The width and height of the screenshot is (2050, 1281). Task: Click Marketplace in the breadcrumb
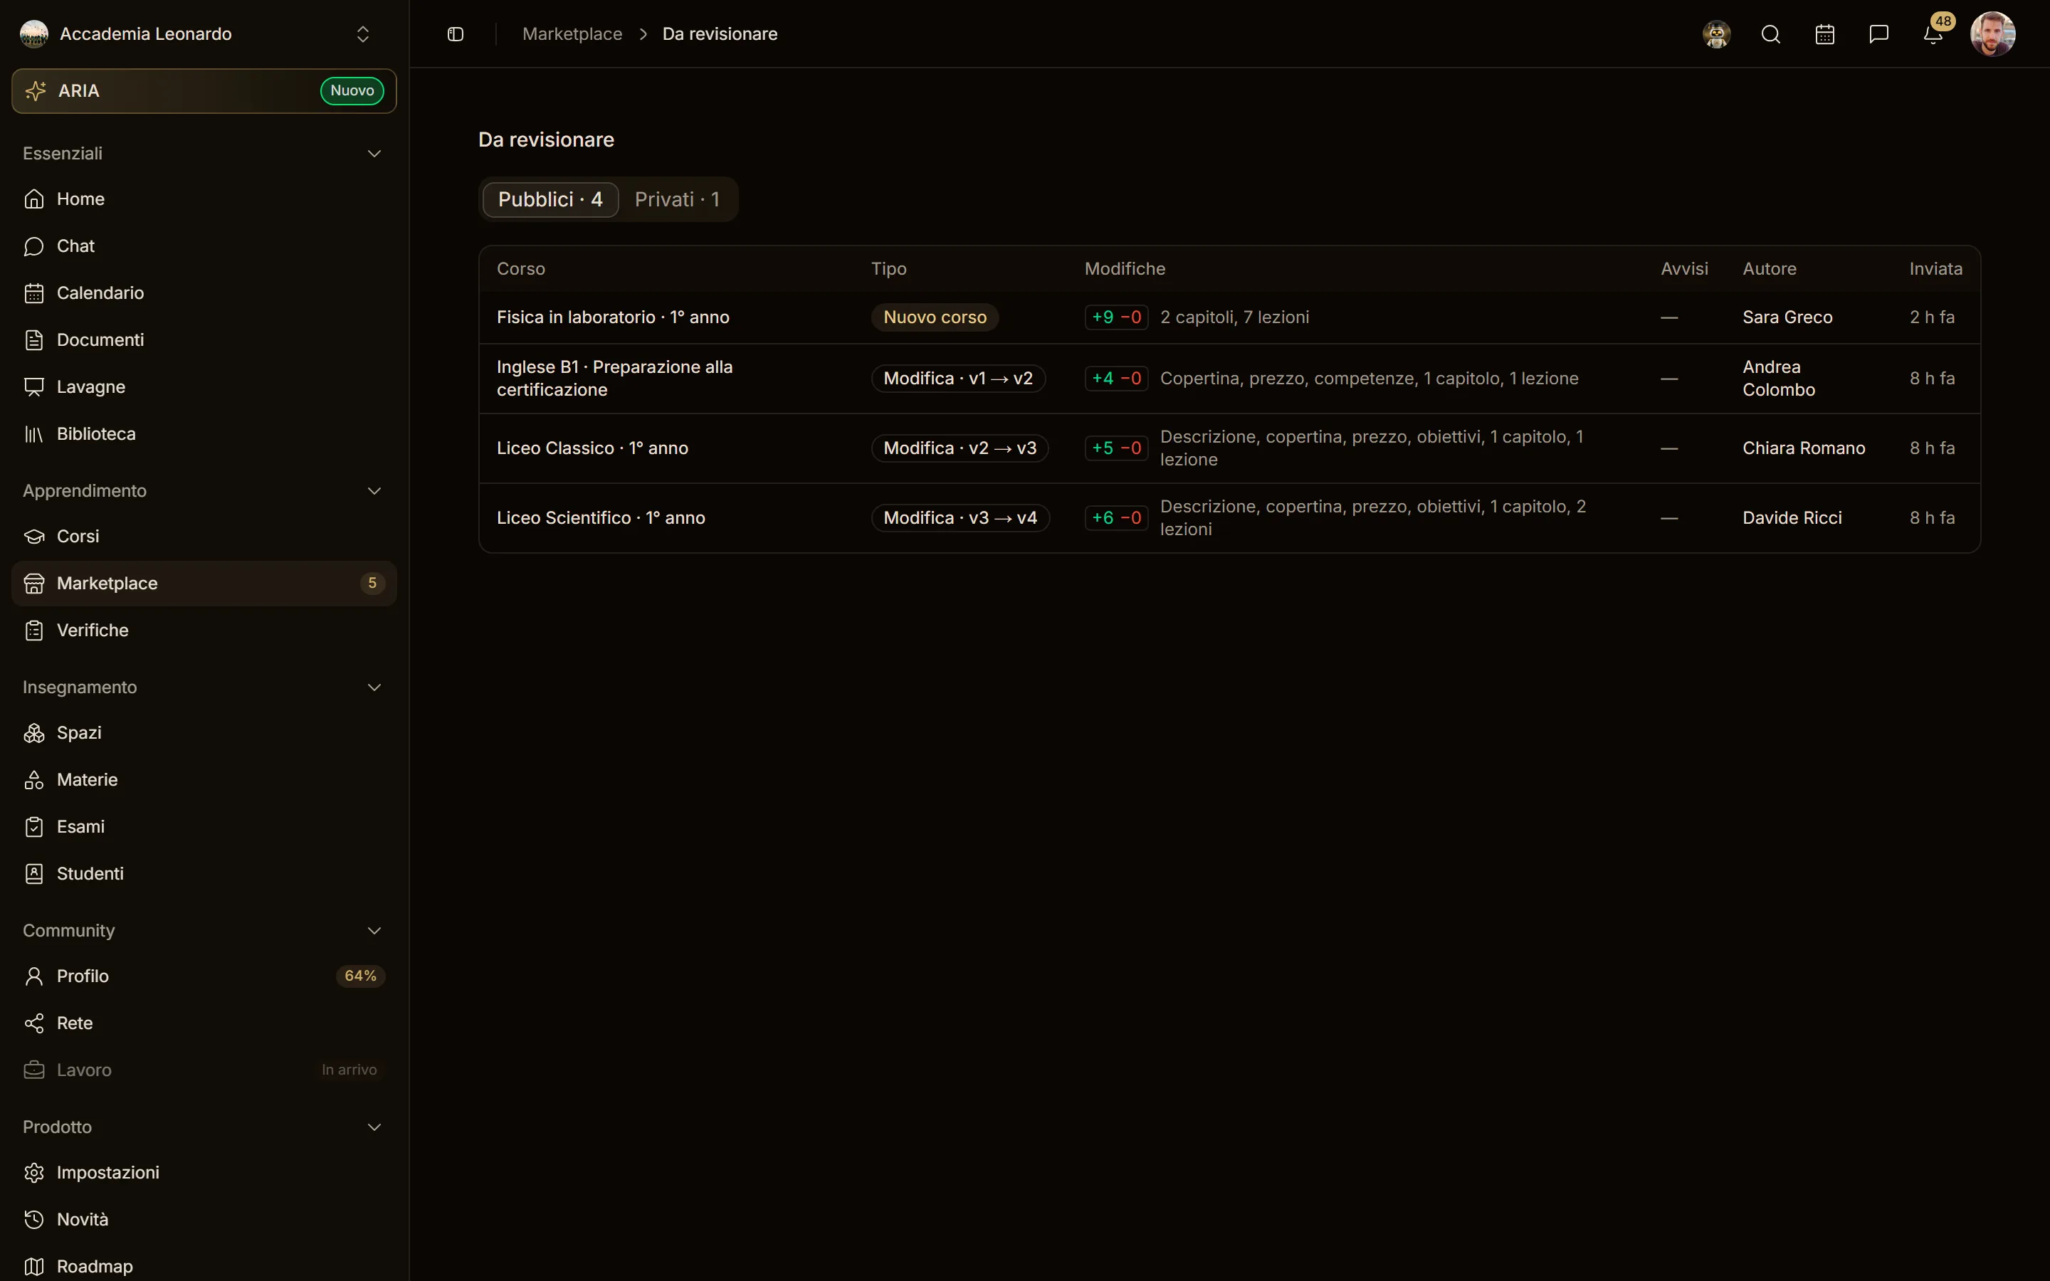[572, 34]
